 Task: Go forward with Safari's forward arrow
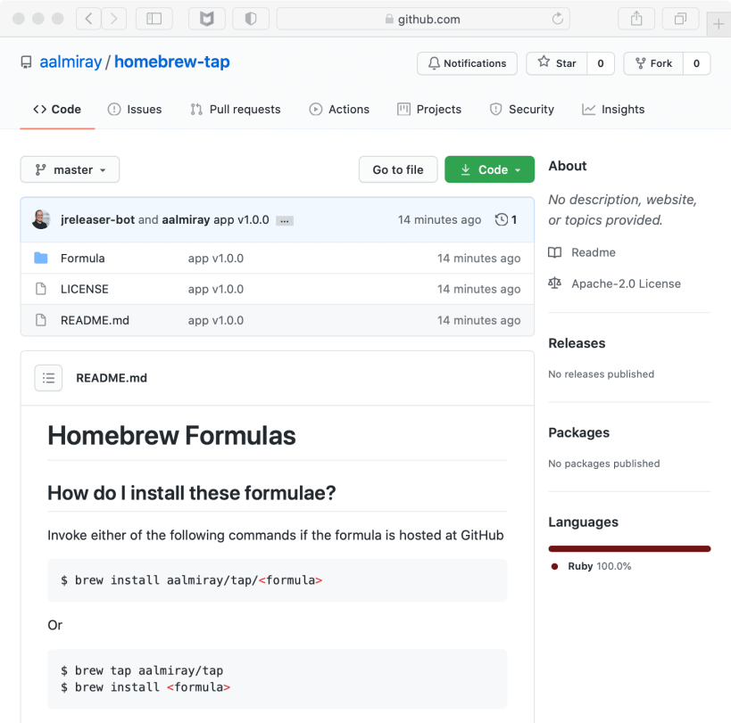tap(113, 19)
